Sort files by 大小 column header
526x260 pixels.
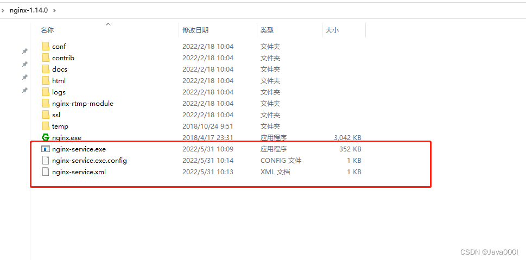pos(332,30)
